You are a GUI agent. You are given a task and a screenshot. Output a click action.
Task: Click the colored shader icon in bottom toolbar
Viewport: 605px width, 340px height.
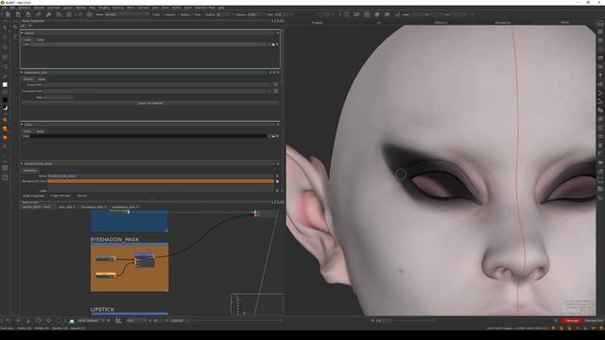[72, 320]
